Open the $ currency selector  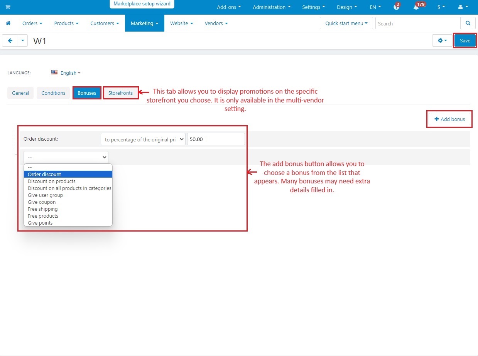coord(441,7)
